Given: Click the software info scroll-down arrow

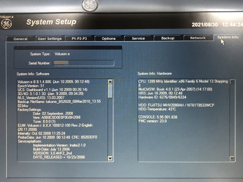Looking at the screenshot, I should (110, 158).
